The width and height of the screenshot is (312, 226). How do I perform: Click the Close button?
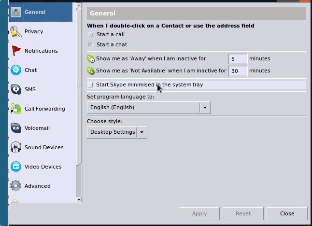tap(287, 213)
